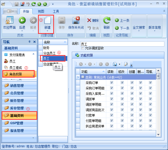Toggle 创建 checkbox for 付款单明细
The height and width of the screenshot is (150, 168).
tap(132, 121)
